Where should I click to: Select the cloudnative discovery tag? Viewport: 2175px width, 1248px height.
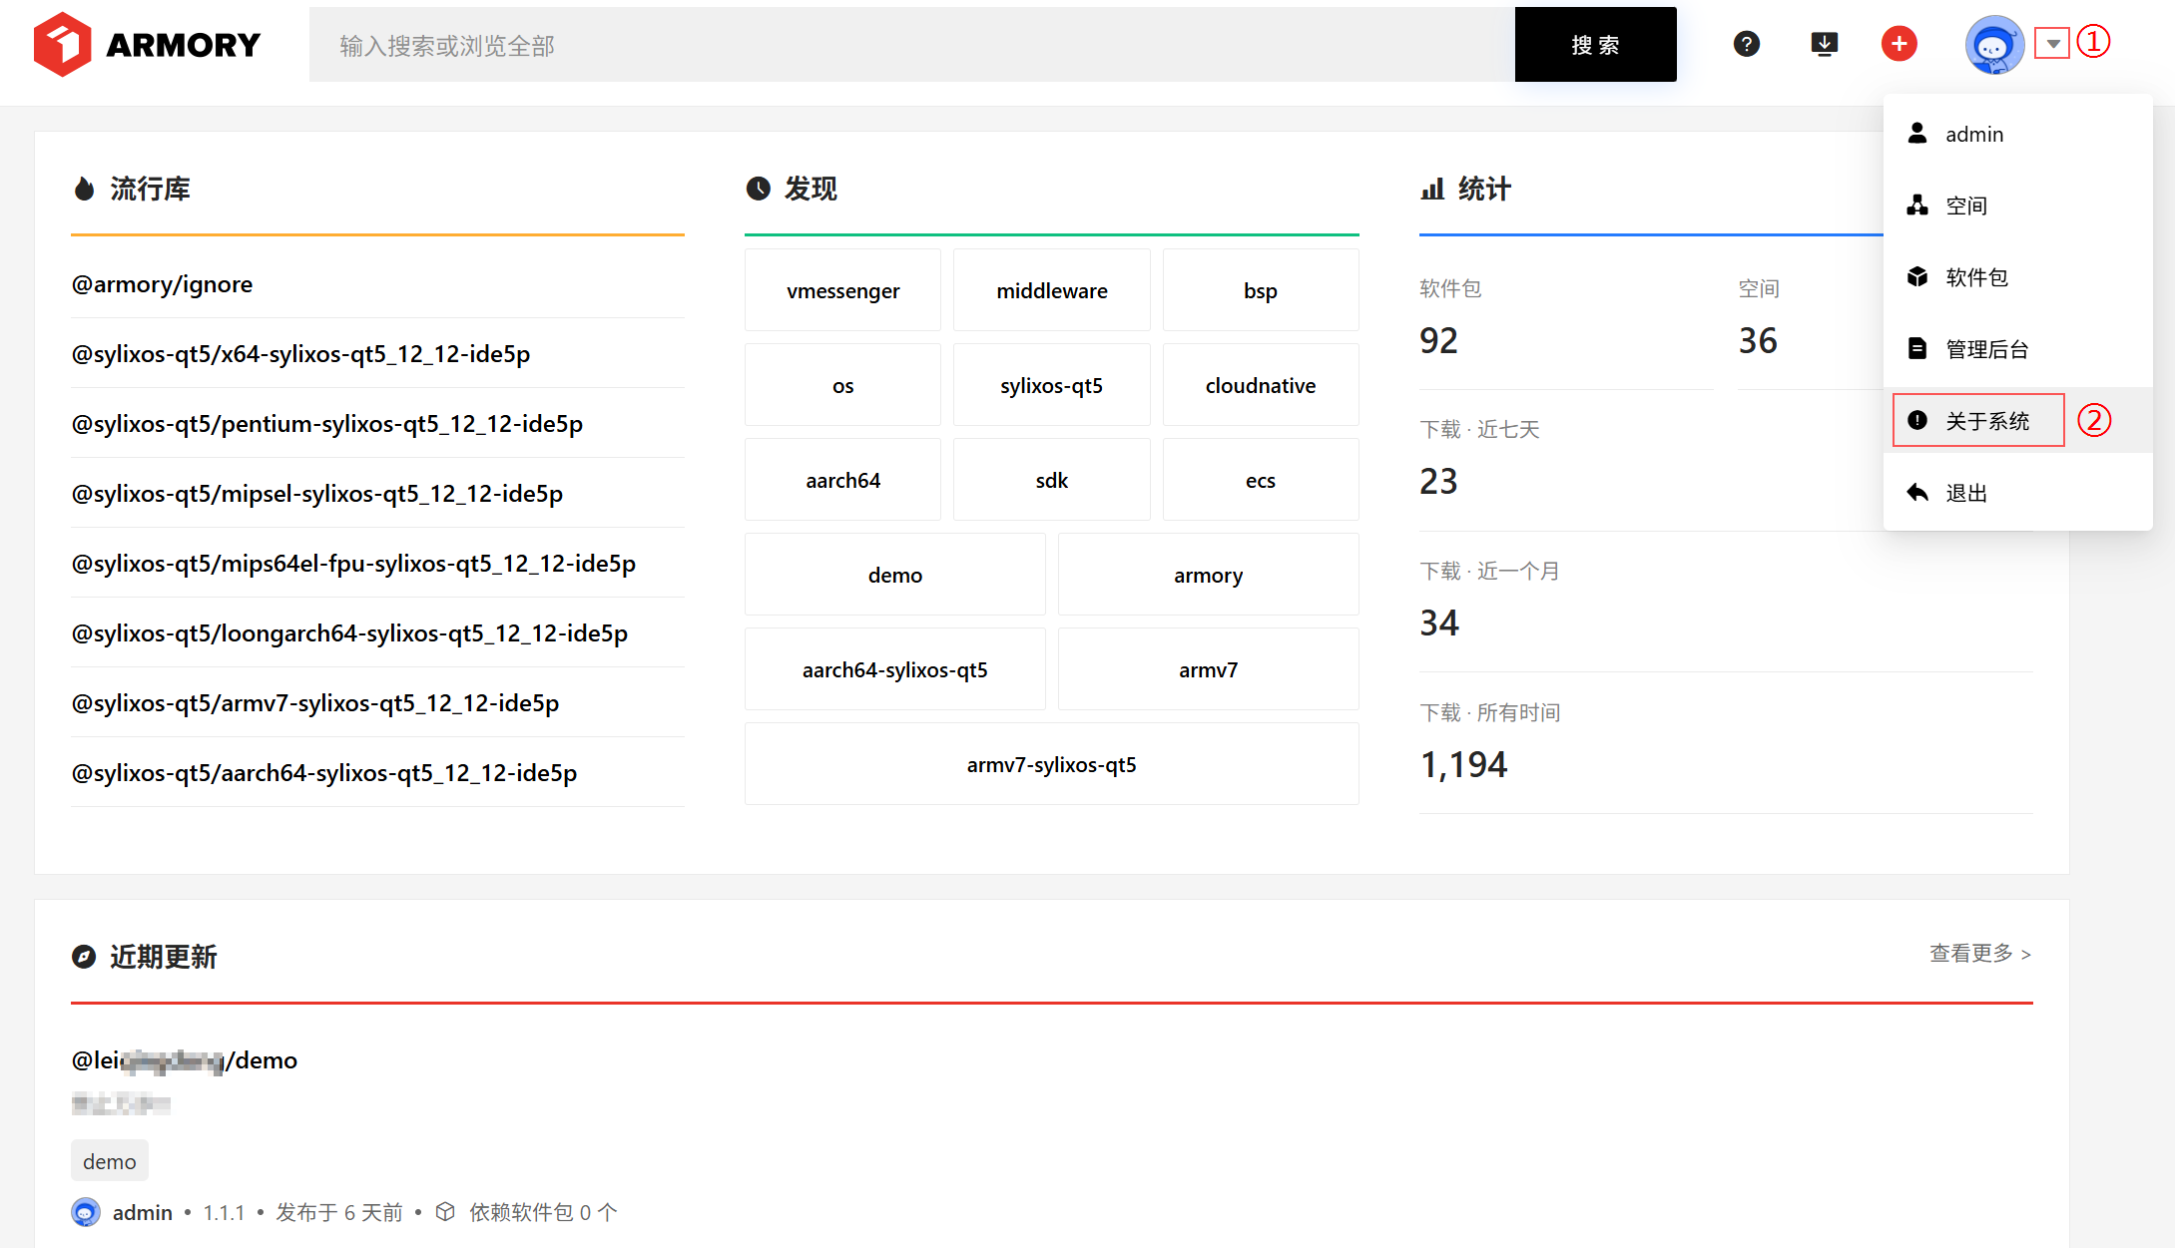(x=1260, y=385)
